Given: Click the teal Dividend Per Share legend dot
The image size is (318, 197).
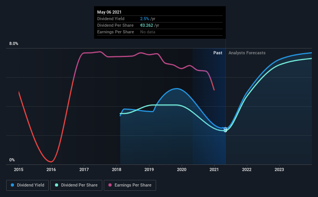Looking at the screenshot, I should coord(57,185).
